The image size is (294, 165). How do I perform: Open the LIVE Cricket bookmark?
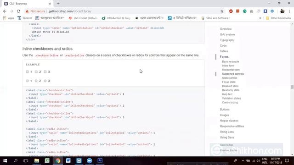click(x=83, y=18)
